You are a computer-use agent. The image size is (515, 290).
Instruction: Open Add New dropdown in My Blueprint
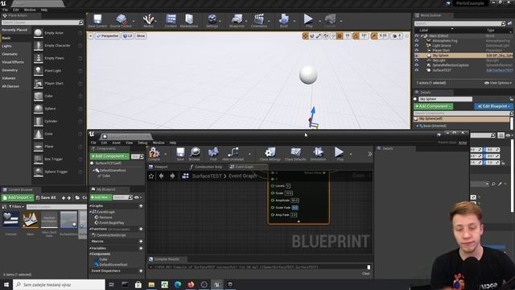click(101, 197)
